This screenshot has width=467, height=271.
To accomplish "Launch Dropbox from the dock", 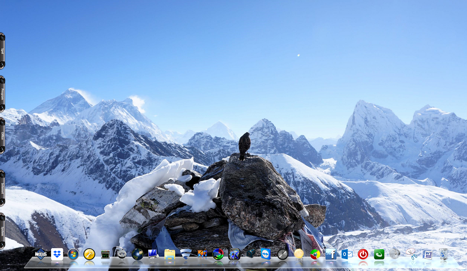I will click(x=57, y=254).
